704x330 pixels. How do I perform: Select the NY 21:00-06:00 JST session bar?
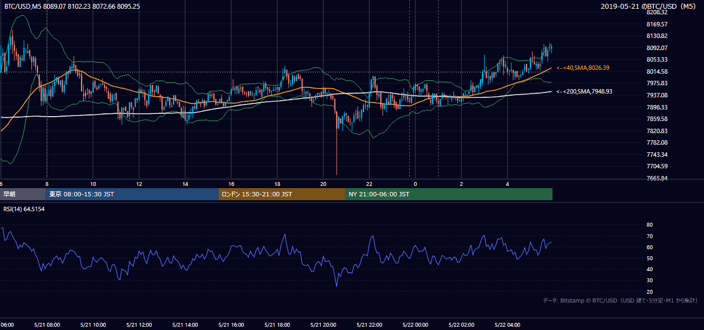(449, 194)
